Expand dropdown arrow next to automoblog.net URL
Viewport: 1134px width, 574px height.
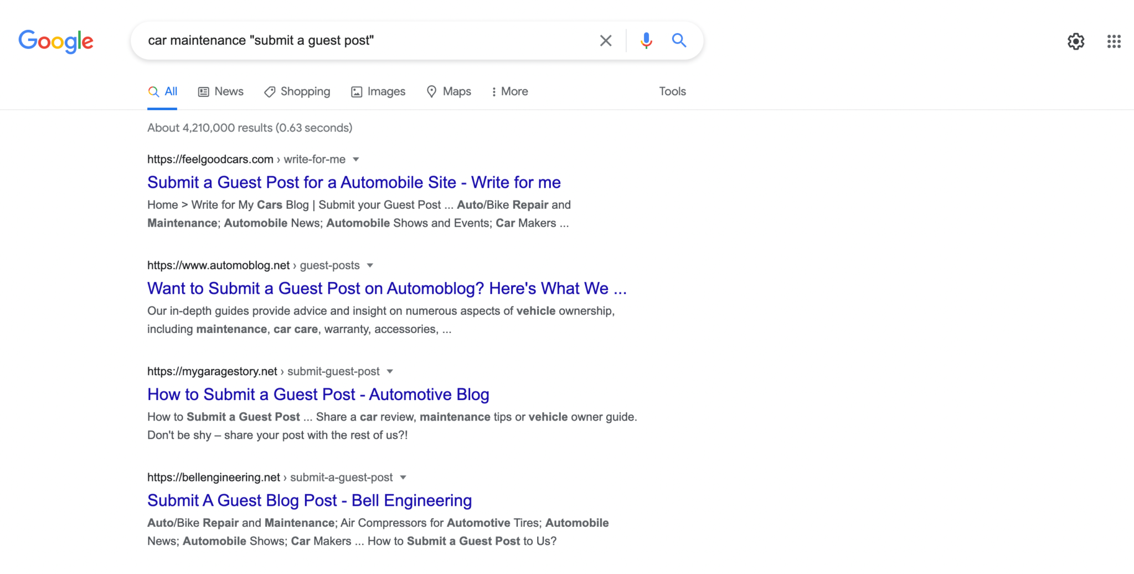(x=370, y=265)
